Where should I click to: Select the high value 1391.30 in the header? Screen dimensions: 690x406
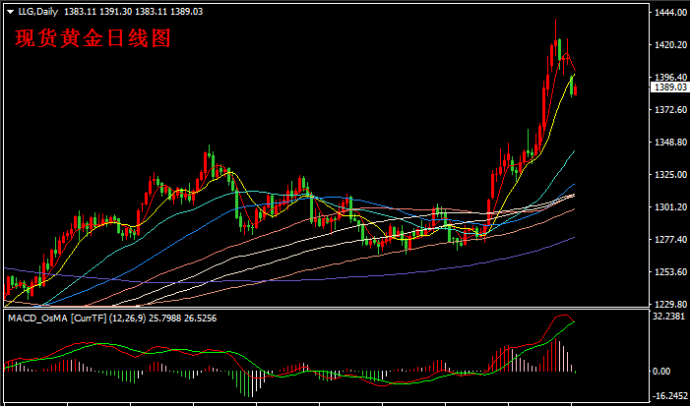point(116,12)
